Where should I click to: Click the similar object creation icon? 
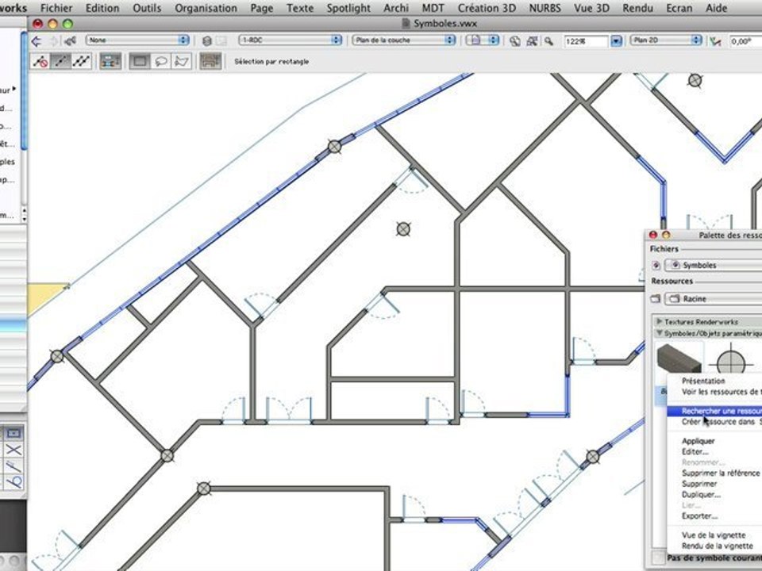[x=210, y=62]
